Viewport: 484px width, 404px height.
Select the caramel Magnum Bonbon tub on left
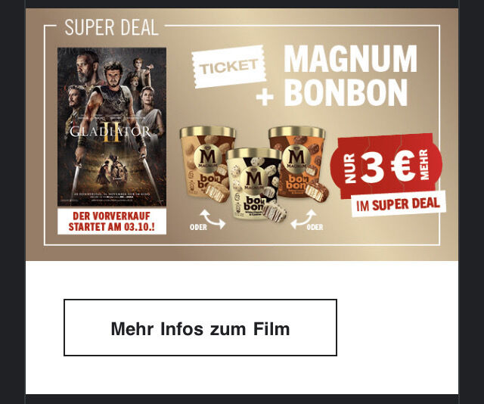click(206, 163)
